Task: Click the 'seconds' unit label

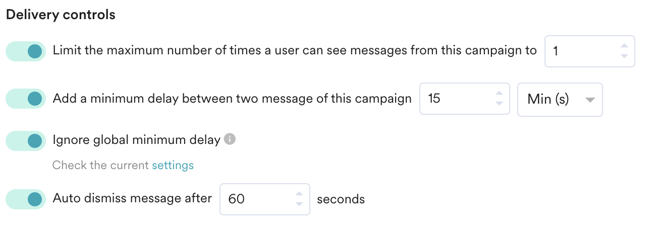Action: (x=341, y=199)
